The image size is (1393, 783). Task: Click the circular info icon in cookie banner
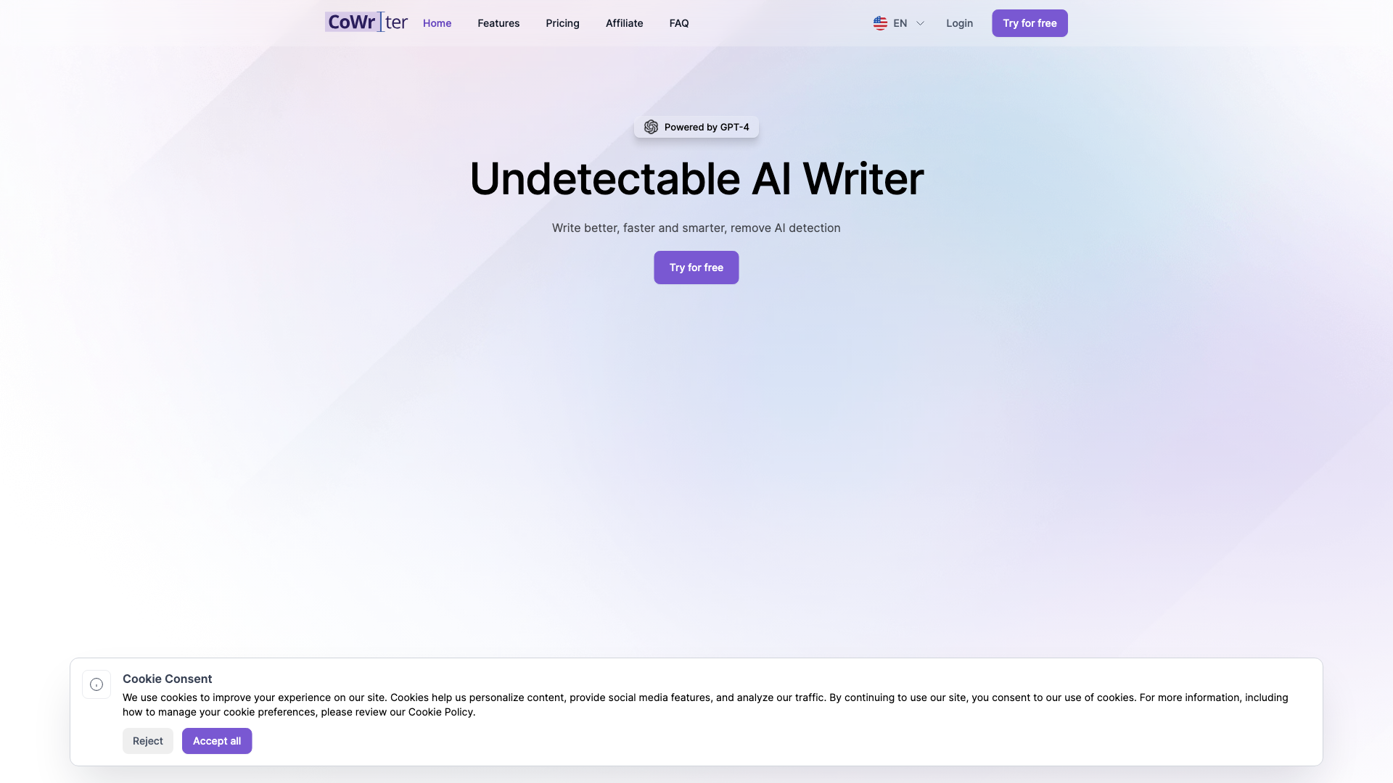click(x=96, y=684)
